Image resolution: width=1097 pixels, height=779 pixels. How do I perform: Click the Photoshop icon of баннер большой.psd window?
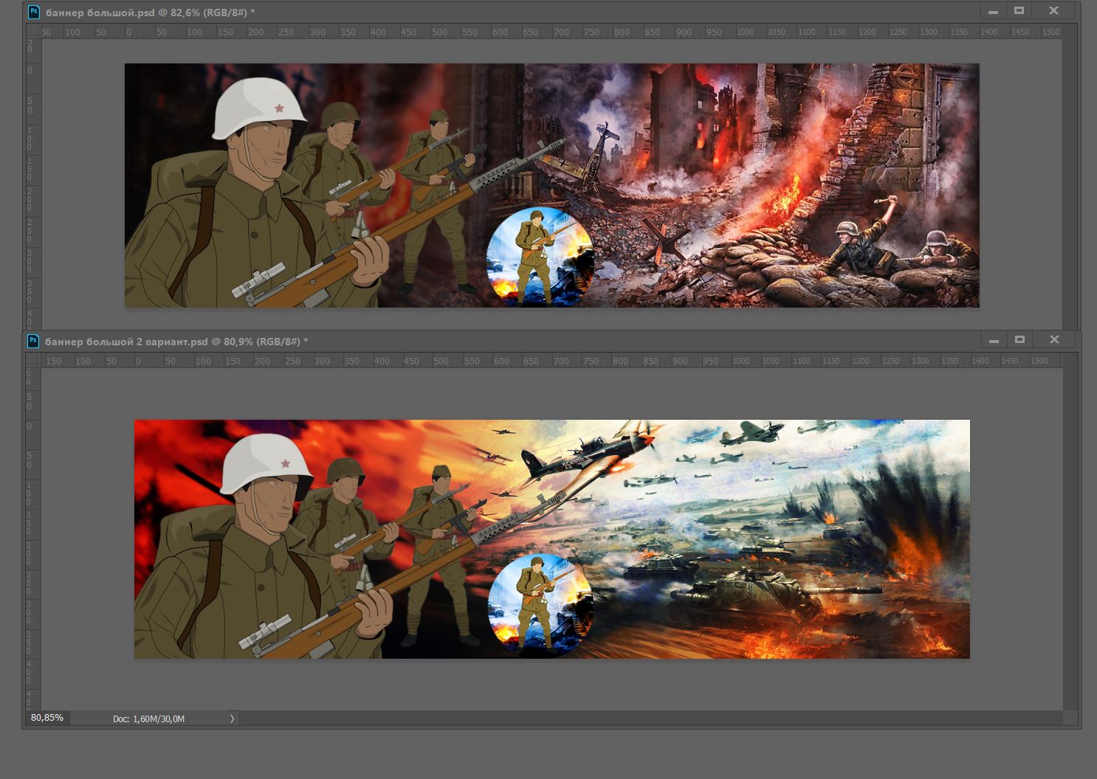pyautogui.click(x=33, y=12)
